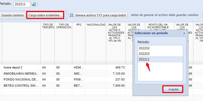203x101 pixels.
Task: Click the FNI9... RFC cell
Action: (79, 79)
